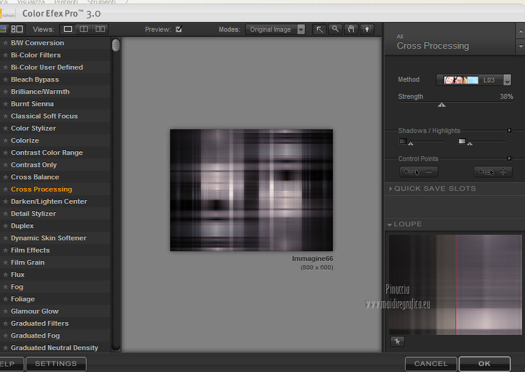Select the Brilliance/Warmth filter
The width and height of the screenshot is (525, 372).
click(40, 91)
